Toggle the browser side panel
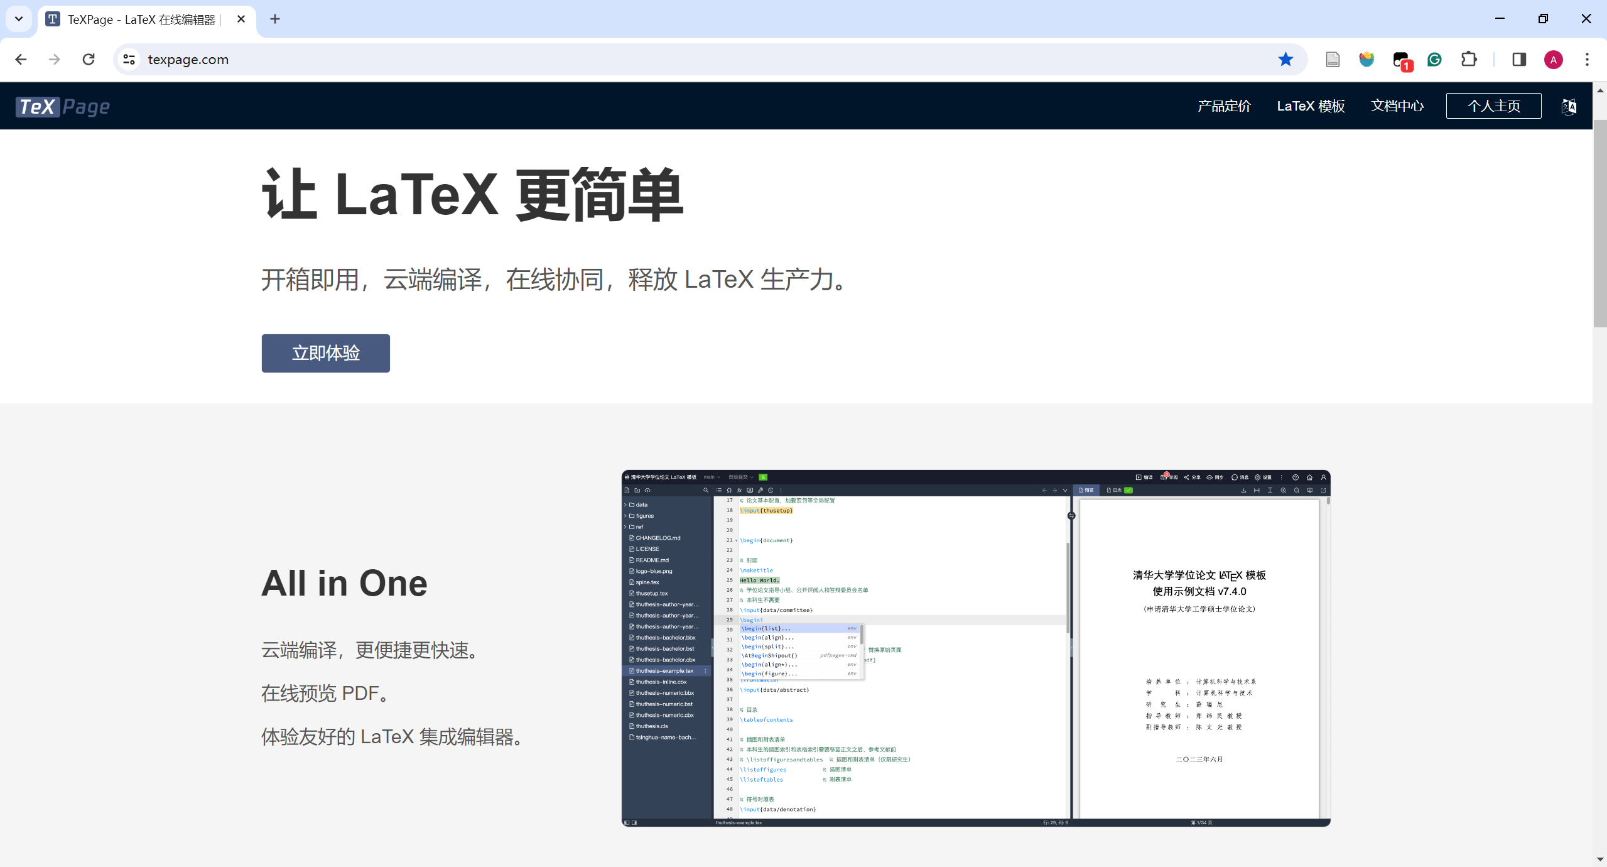Image resolution: width=1607 pixels, height=867 pixels. tap(1519, 60)
